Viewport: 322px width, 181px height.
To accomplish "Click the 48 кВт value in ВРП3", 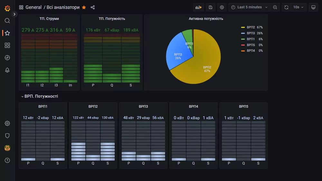I will pos(128,118).
